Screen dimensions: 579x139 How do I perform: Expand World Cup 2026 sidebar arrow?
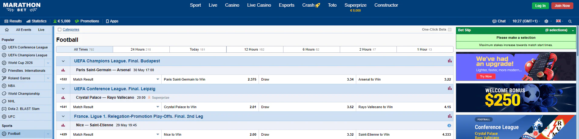pos(48,63)
